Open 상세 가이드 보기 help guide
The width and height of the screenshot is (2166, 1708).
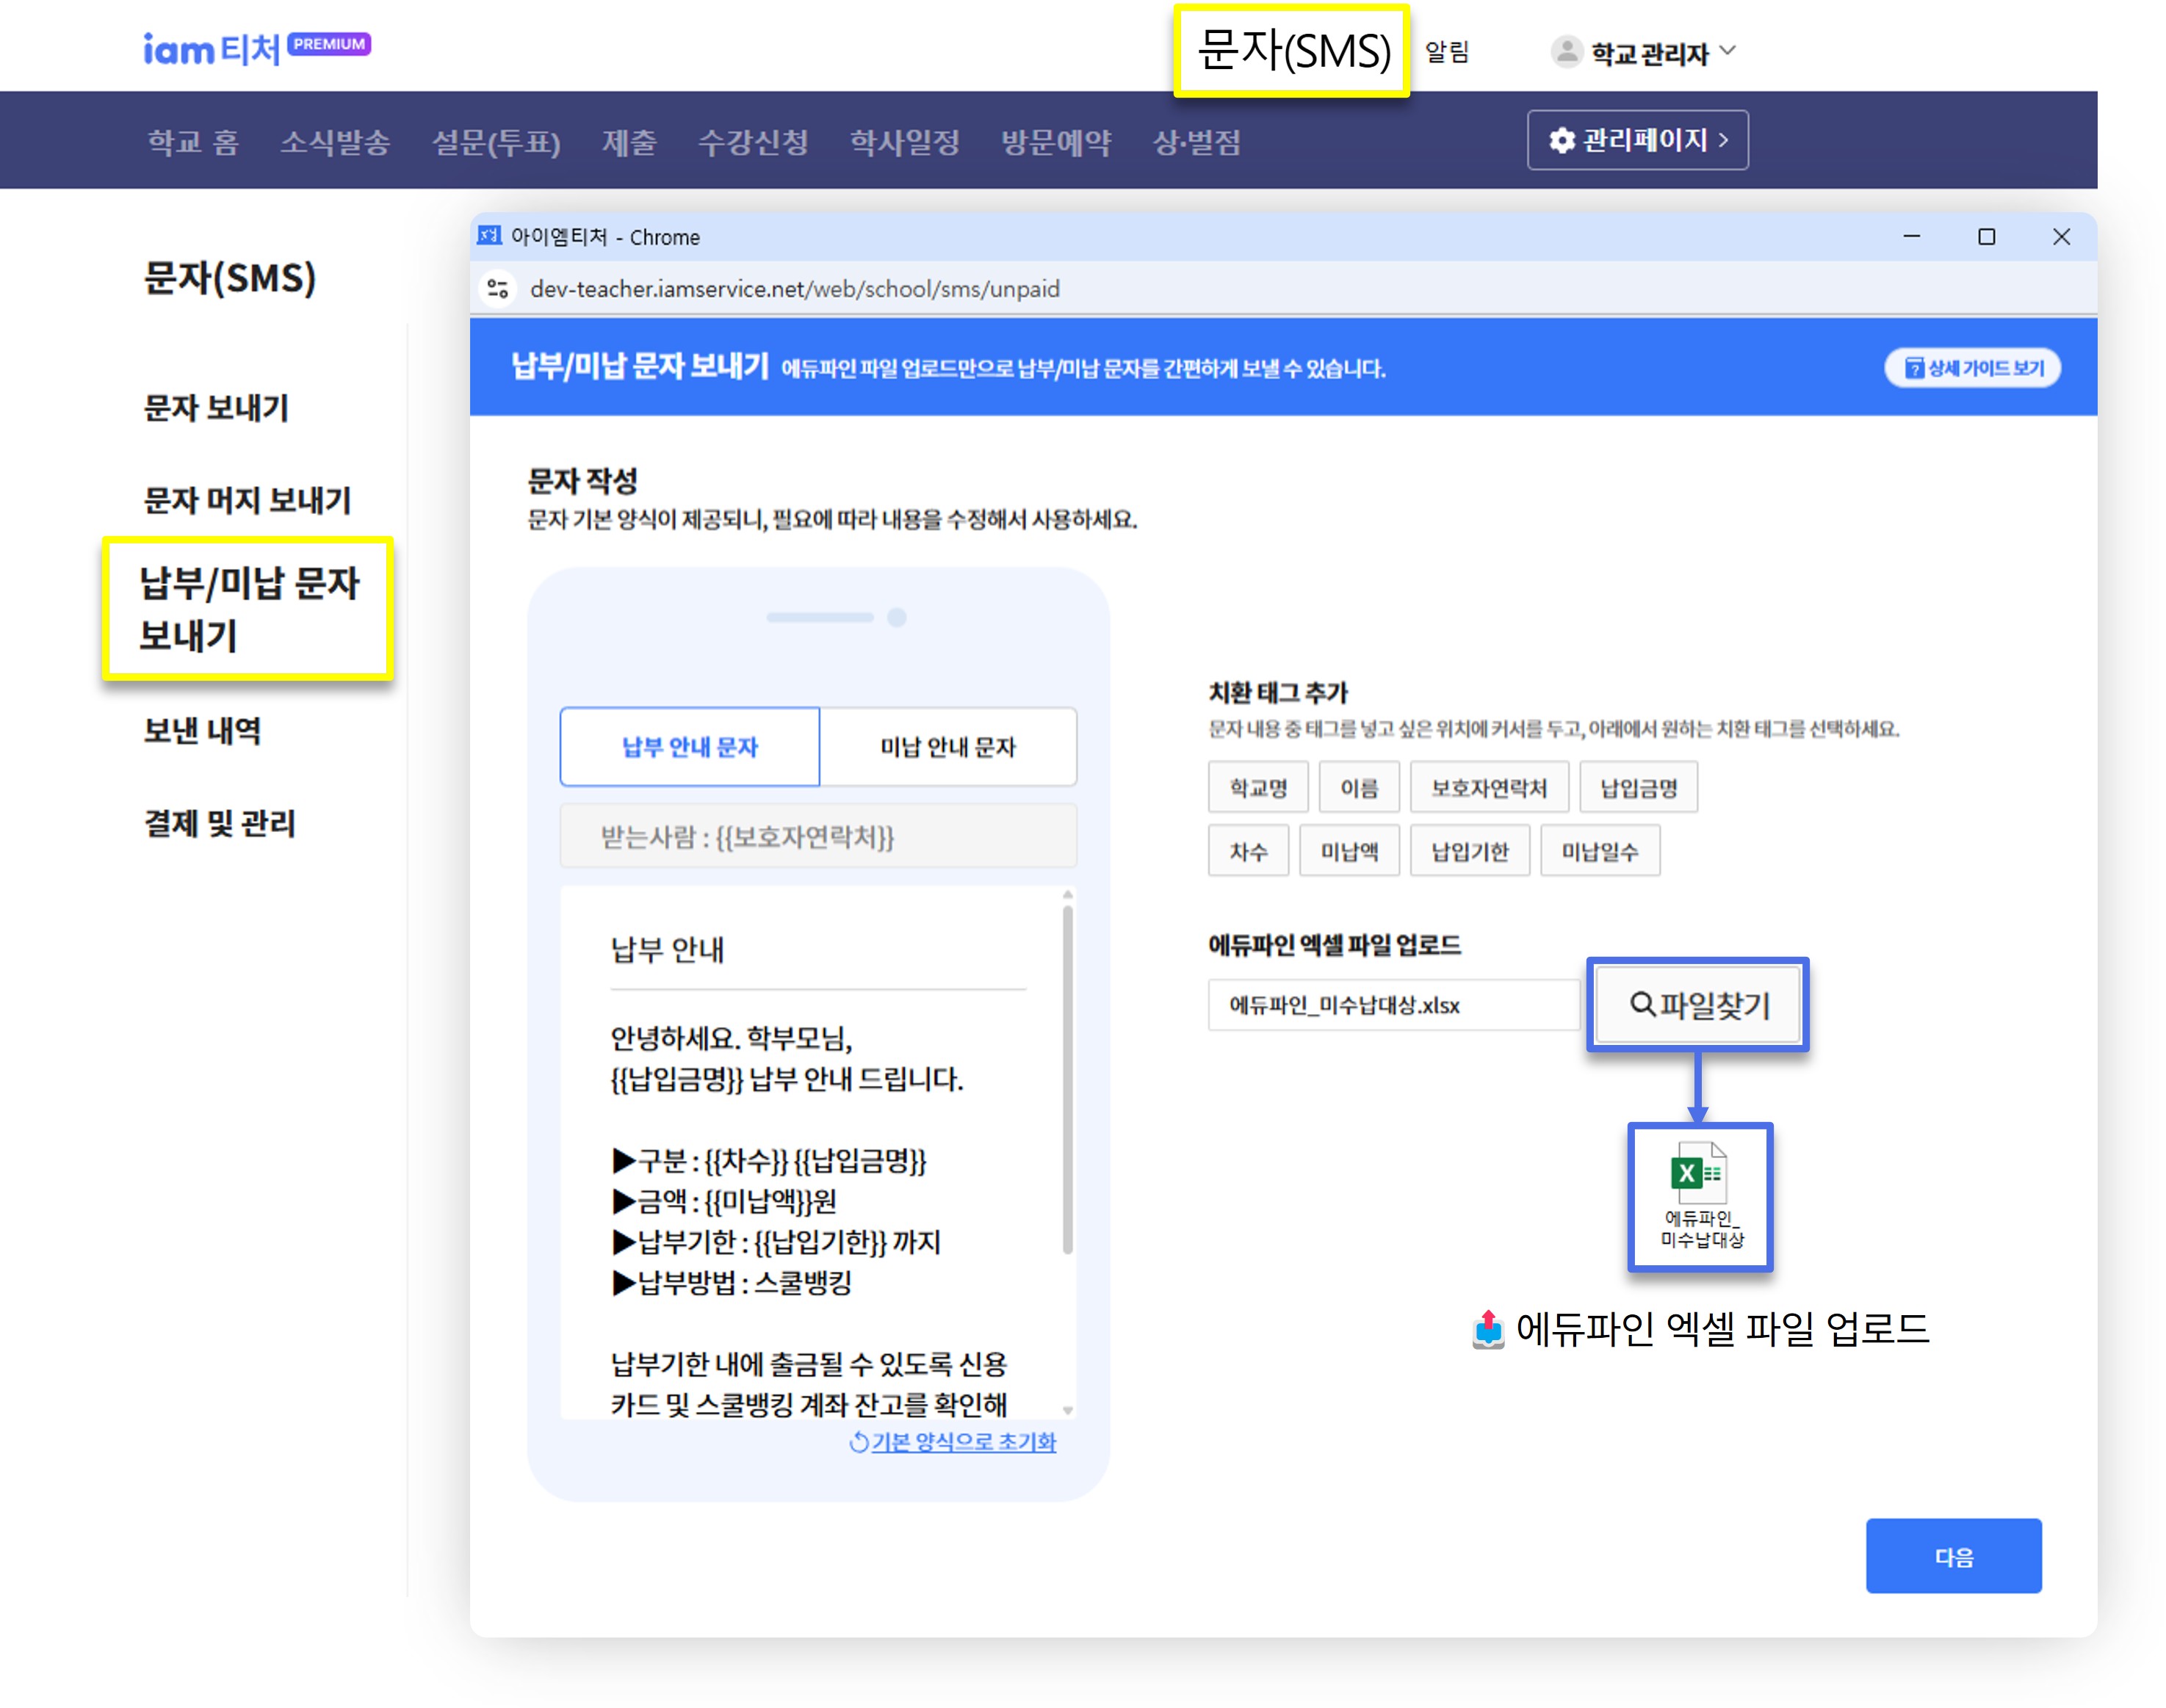(1971, 368)
